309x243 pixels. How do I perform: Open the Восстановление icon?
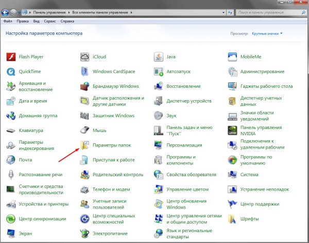tap(159, 86)
